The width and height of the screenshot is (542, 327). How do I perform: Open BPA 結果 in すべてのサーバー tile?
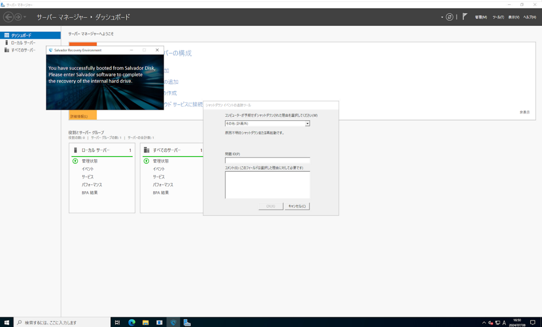coord(161,193)
